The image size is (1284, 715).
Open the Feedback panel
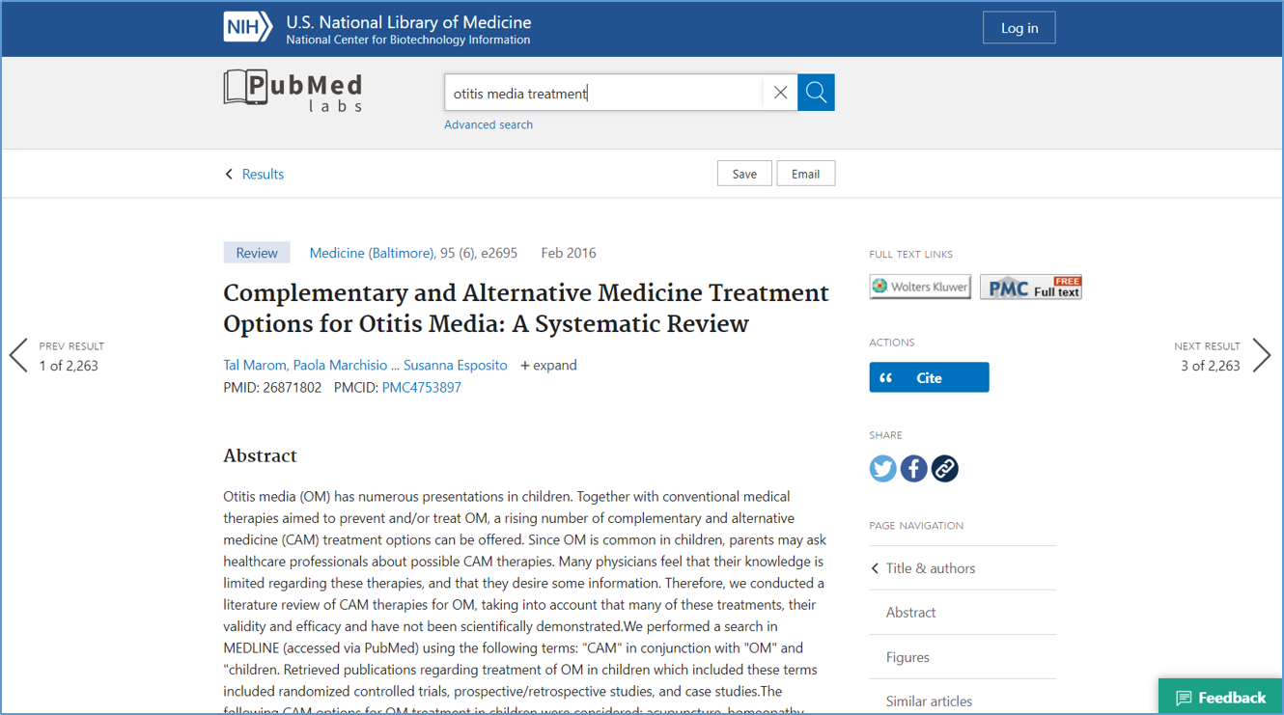point(1221,697)
